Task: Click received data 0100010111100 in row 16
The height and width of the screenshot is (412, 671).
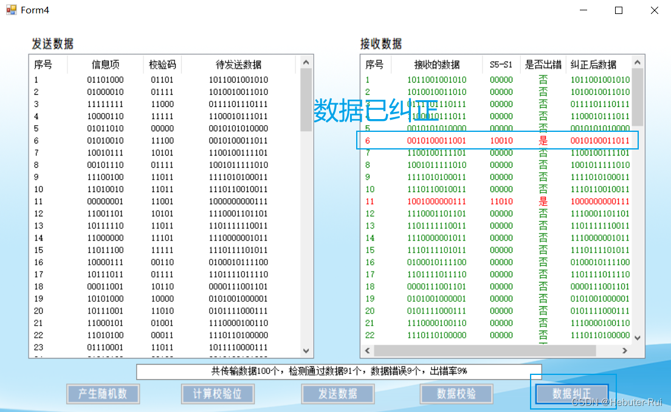Action: (437, 263)
